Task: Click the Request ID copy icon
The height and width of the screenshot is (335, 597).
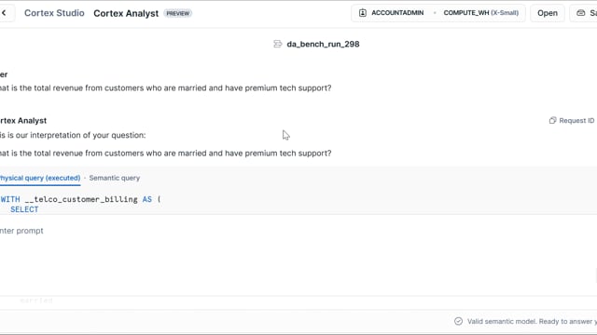Action: (552, 120)
